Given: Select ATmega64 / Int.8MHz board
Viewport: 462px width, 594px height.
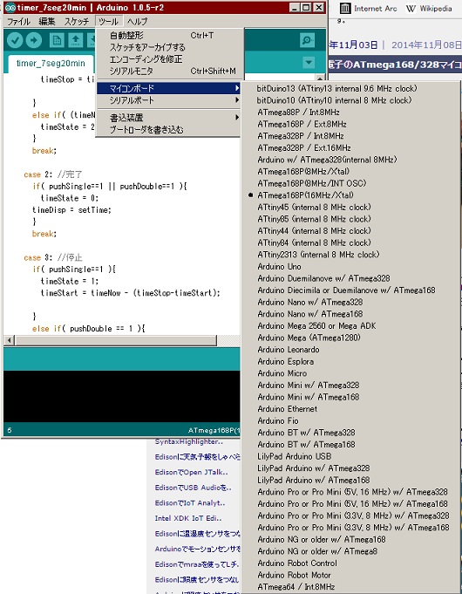Looking at the screenshot, I should pyautogui.click(x=350, y=587).
